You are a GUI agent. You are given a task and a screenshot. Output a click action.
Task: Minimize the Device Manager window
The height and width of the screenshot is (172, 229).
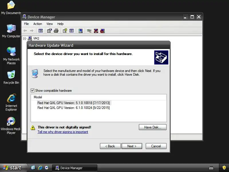click(185, 17)
